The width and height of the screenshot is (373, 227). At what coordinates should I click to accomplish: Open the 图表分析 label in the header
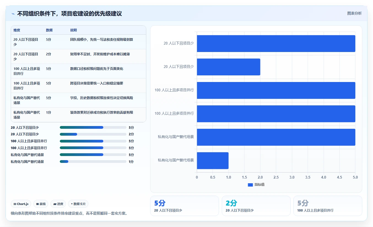[x=354, y=13]
